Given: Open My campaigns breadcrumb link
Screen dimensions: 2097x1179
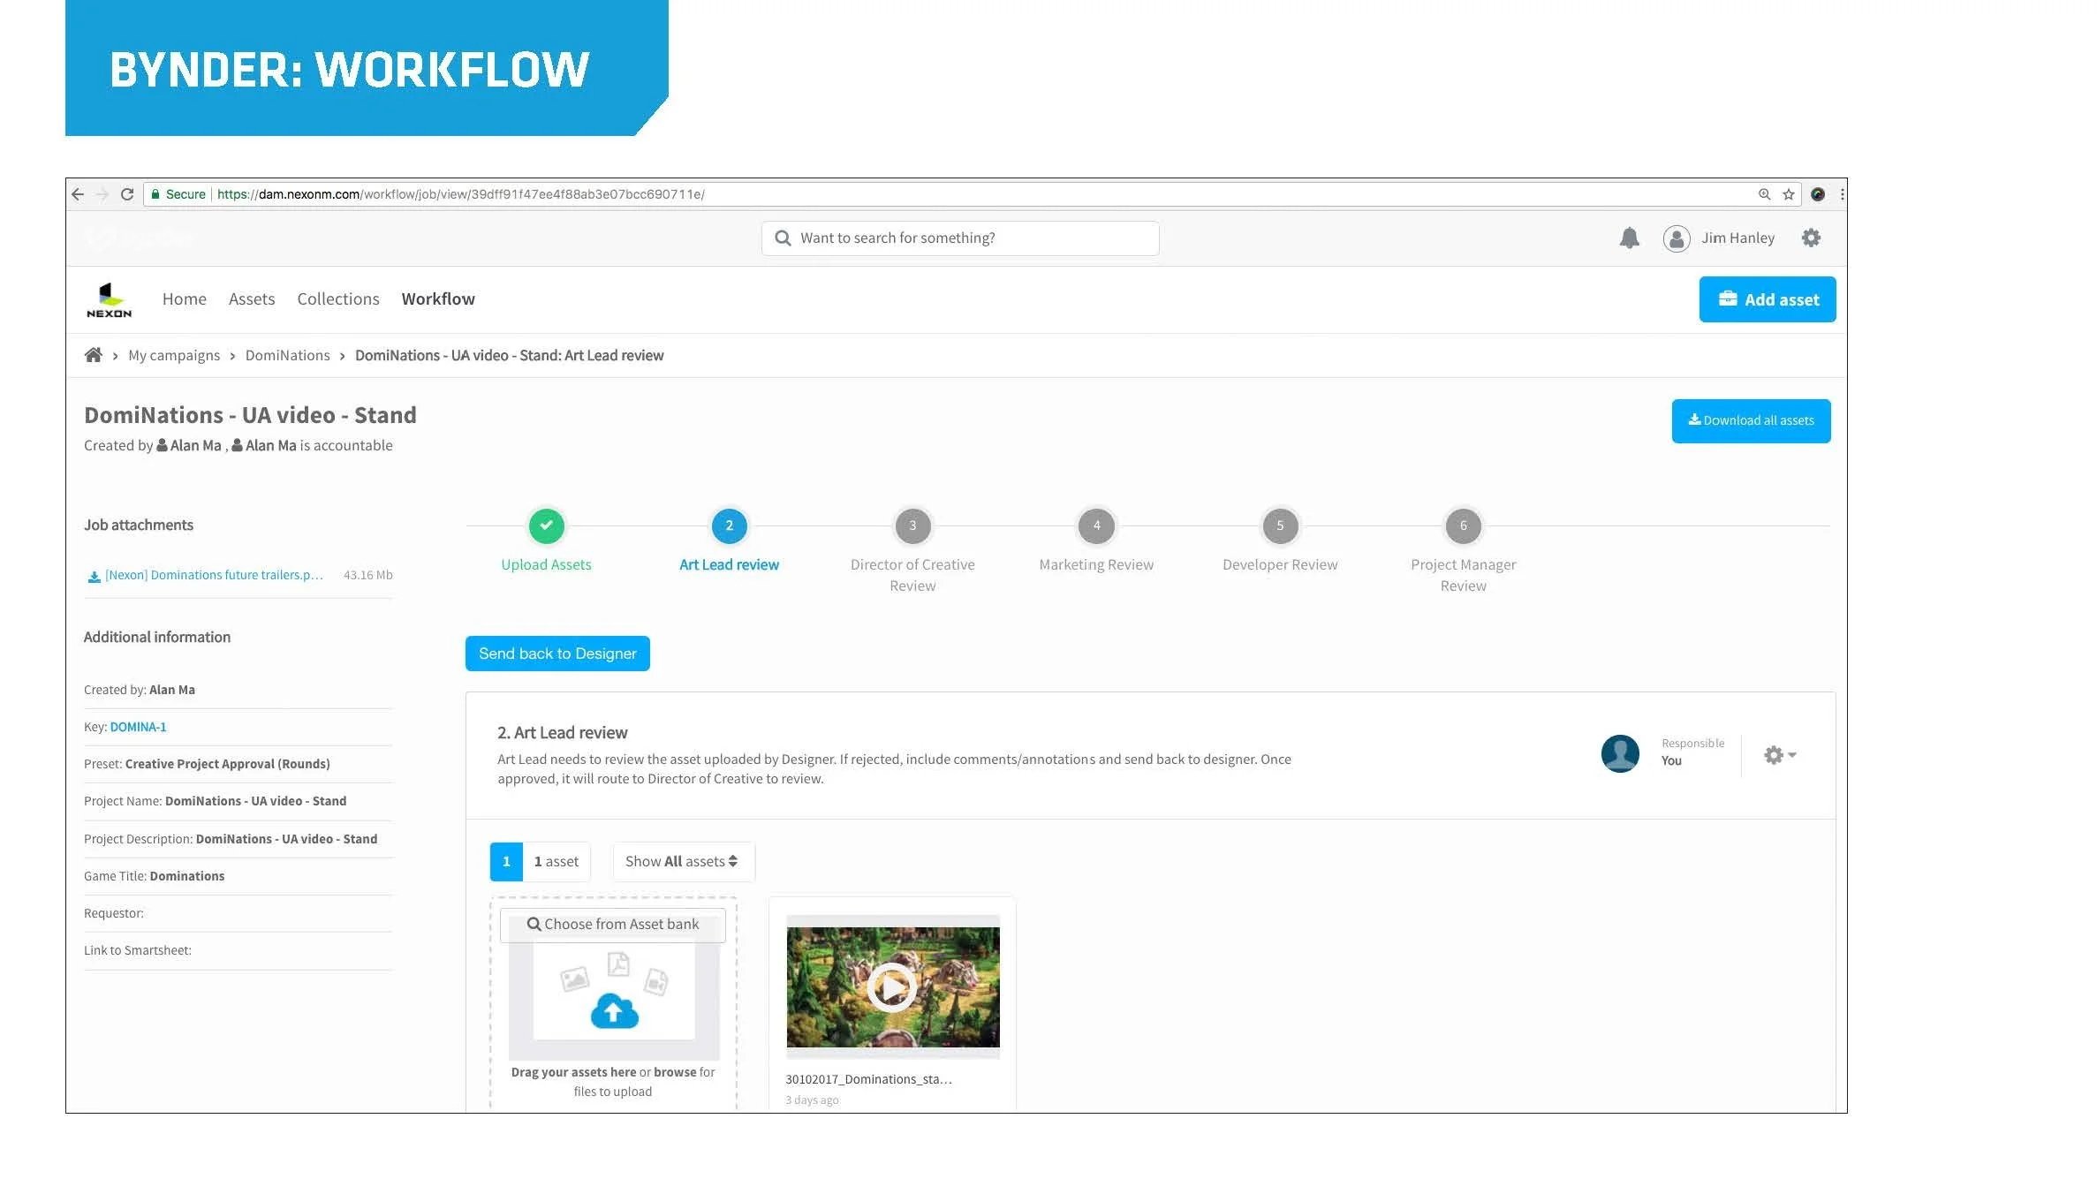Looking at the screenshot, I should pos(174,356).
